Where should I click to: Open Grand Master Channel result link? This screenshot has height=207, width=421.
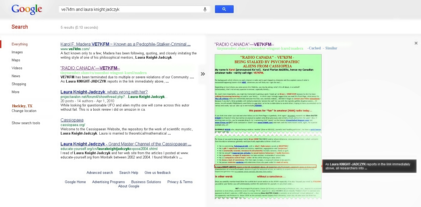point(126,144)
